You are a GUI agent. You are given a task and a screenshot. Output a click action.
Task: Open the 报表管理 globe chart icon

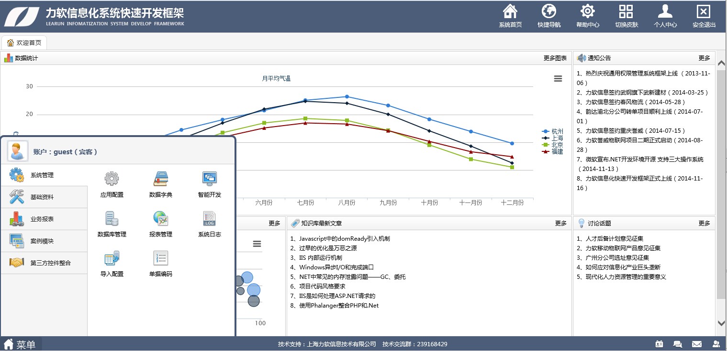[161, 218]
